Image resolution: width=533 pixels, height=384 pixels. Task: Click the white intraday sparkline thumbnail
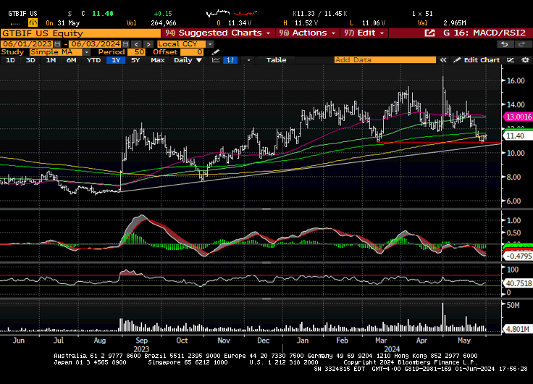218,13
